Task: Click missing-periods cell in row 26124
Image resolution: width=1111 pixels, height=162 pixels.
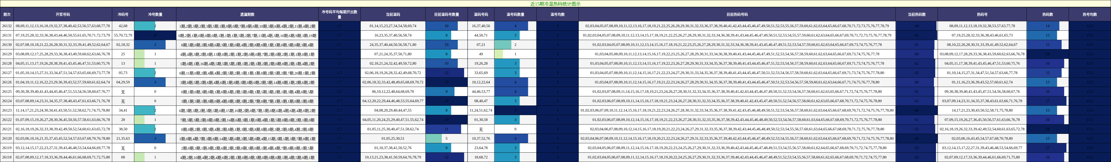Action: 247,101
